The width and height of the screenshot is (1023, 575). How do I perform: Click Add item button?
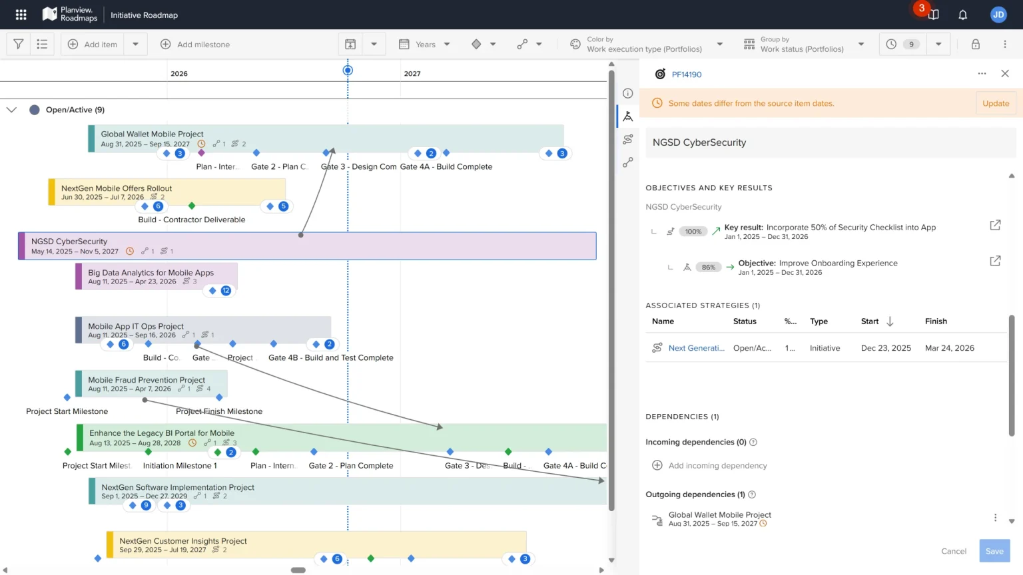pyautogui.click(x=93, y=45)
